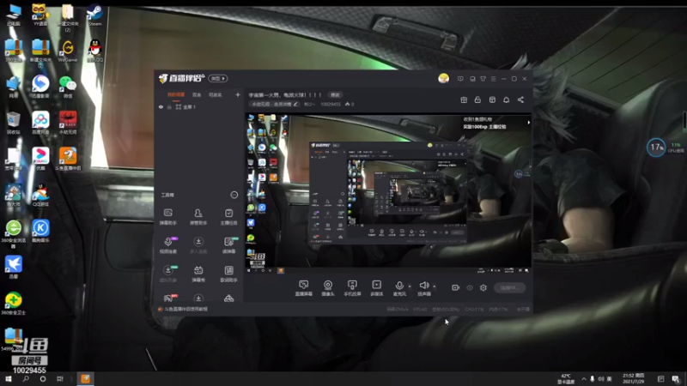687x386 pixels.
Task: Add a phone screen cast source (手机投屏)
Action: tap(352, 288)
